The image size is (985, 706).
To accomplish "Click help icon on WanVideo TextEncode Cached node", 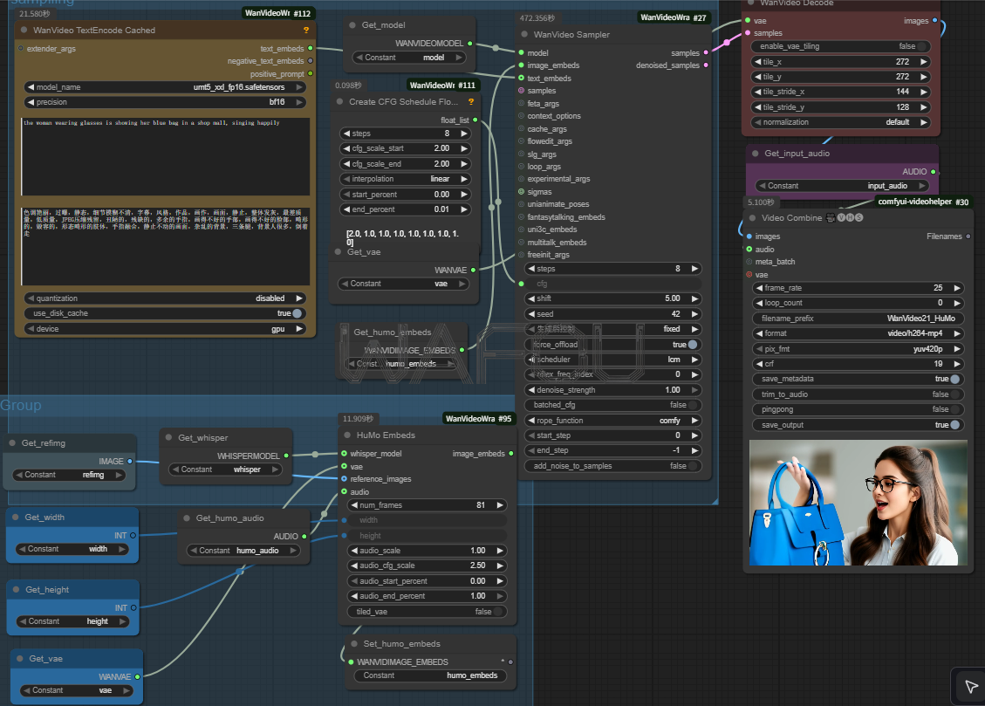I will click(305, 30).
